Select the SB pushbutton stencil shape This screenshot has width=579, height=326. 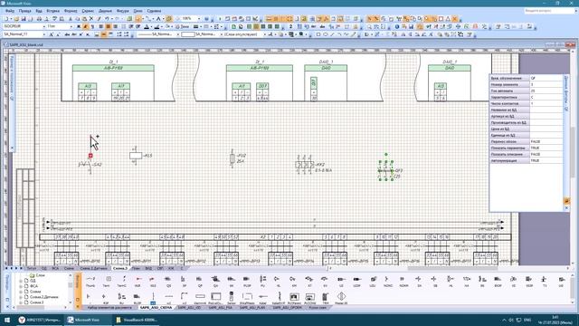[x=435, y=281]
